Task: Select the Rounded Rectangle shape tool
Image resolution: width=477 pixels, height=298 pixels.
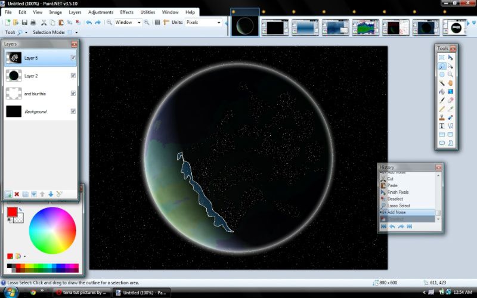Action: [x=451, y=135]
